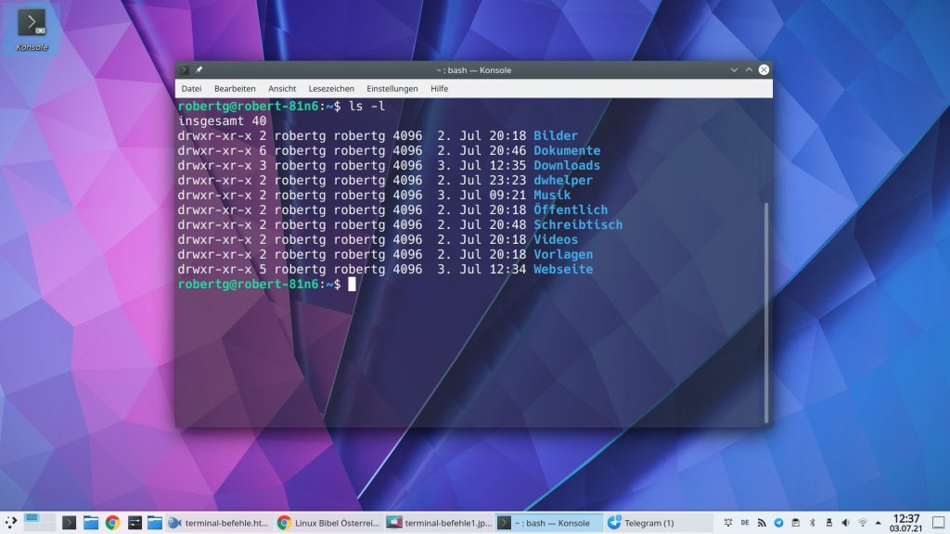Click the Webseite directory name
Viewport: 950px width, 534px height.
pos(563,269)
